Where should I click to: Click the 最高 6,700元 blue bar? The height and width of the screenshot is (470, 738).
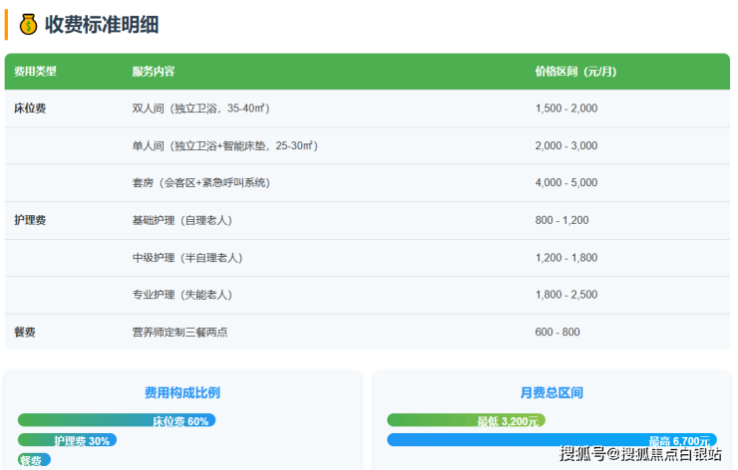tap(552, 440)
